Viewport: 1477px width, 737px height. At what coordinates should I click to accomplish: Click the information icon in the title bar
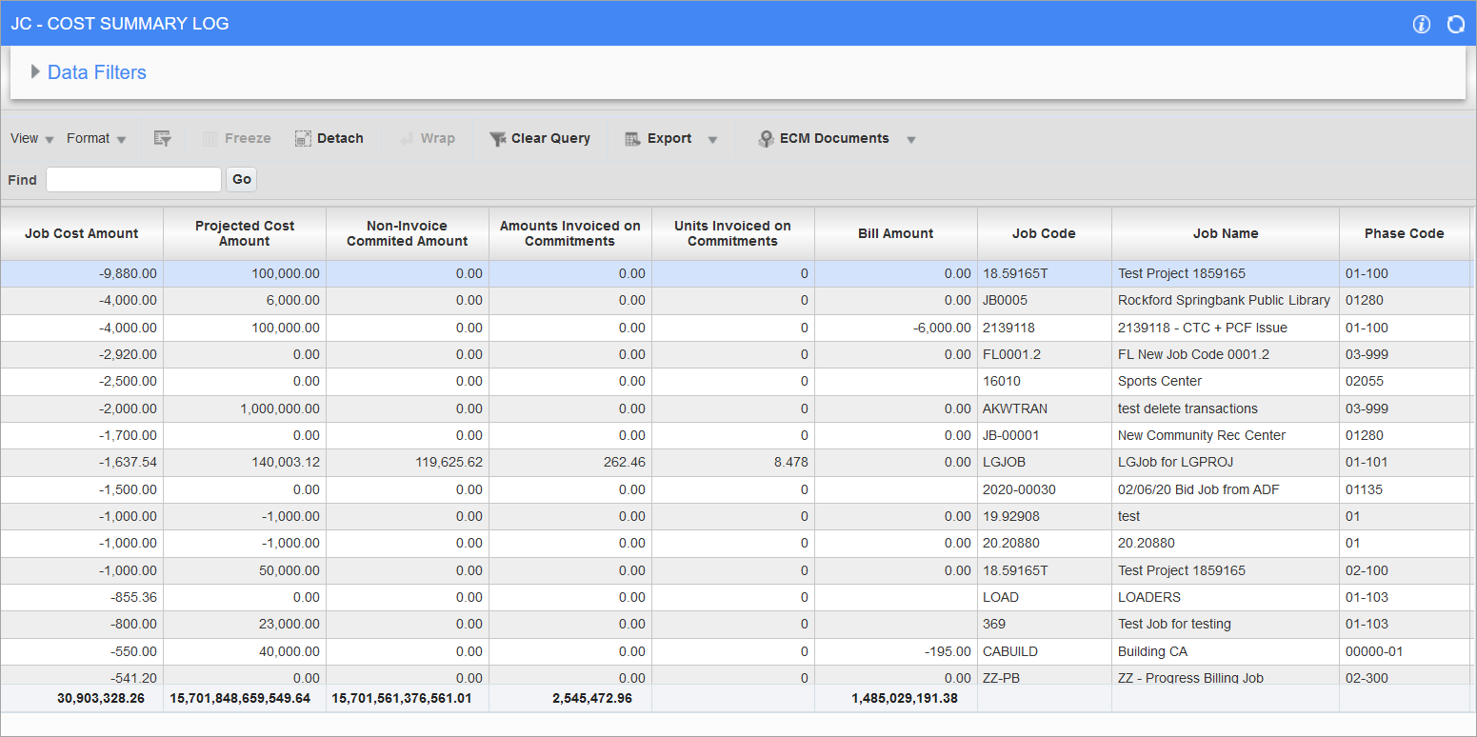pos(1422,25)
